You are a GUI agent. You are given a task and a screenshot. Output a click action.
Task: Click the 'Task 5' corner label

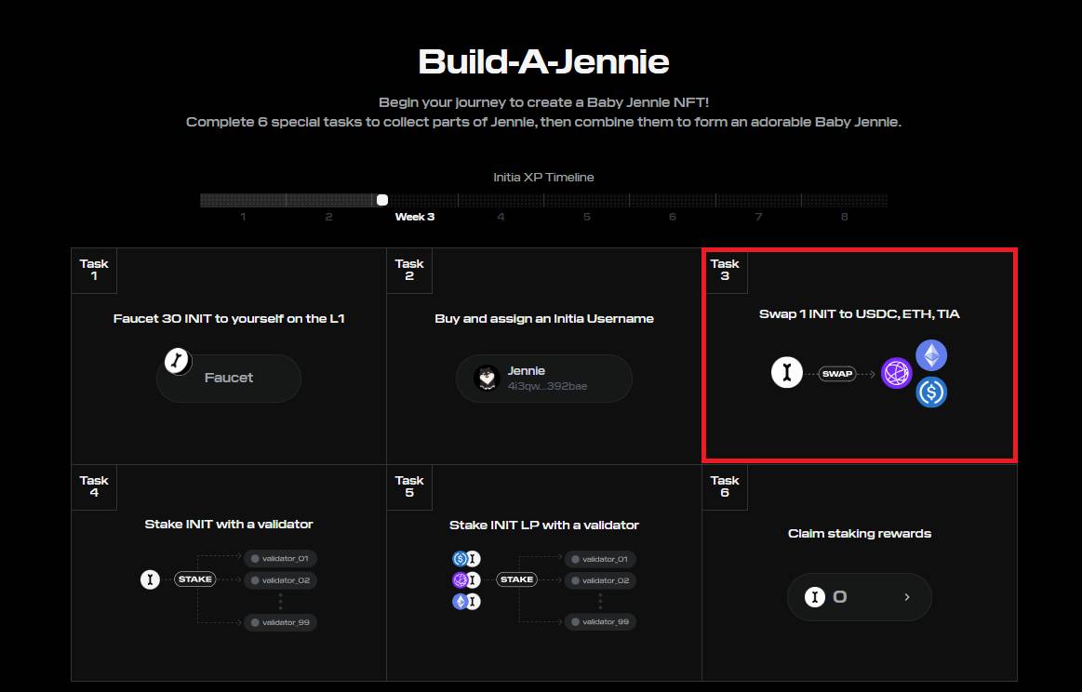click(x=409, y=486)
